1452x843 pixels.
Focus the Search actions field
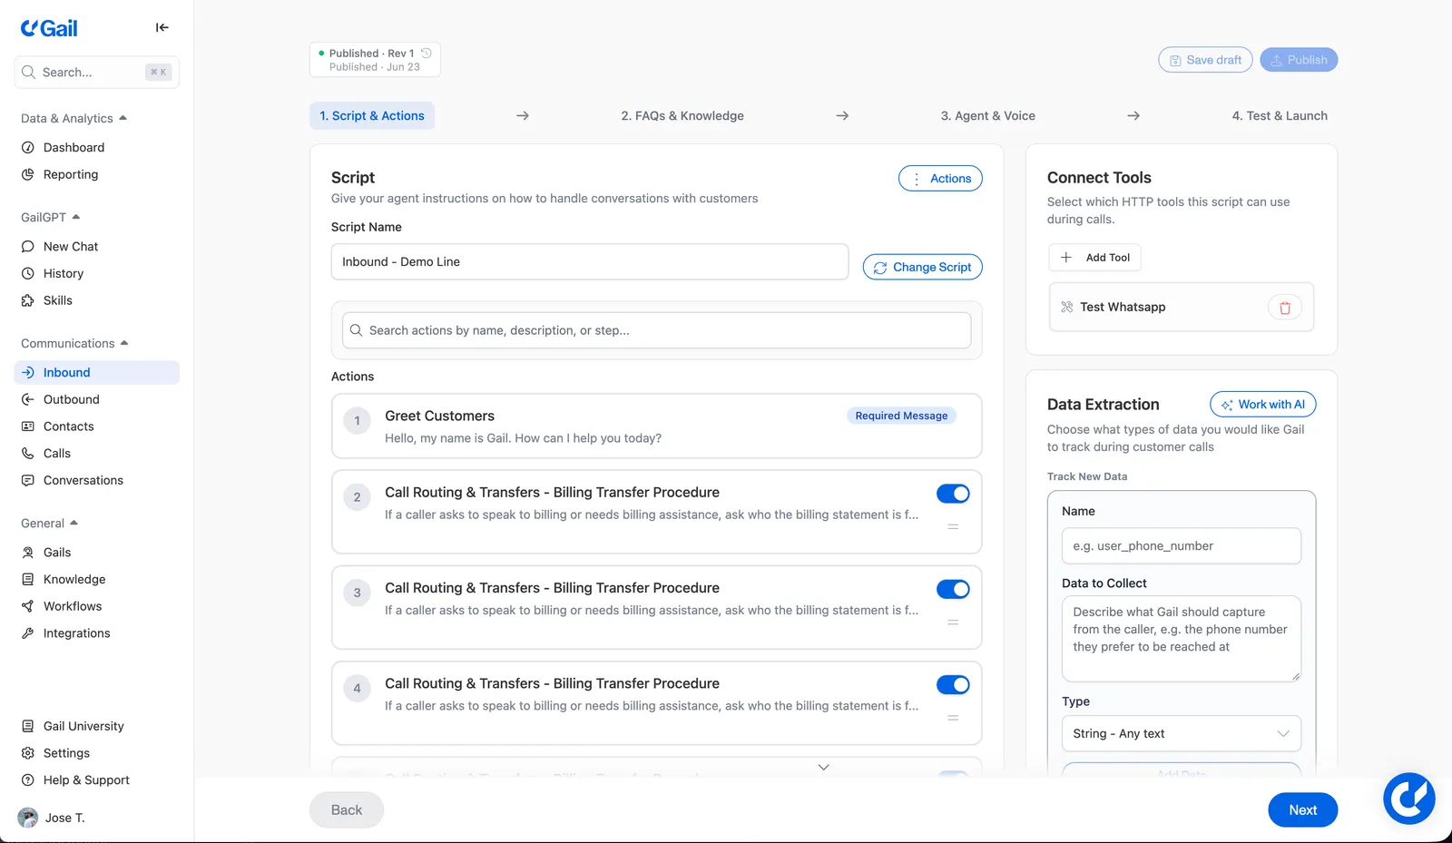coord(657,330)
